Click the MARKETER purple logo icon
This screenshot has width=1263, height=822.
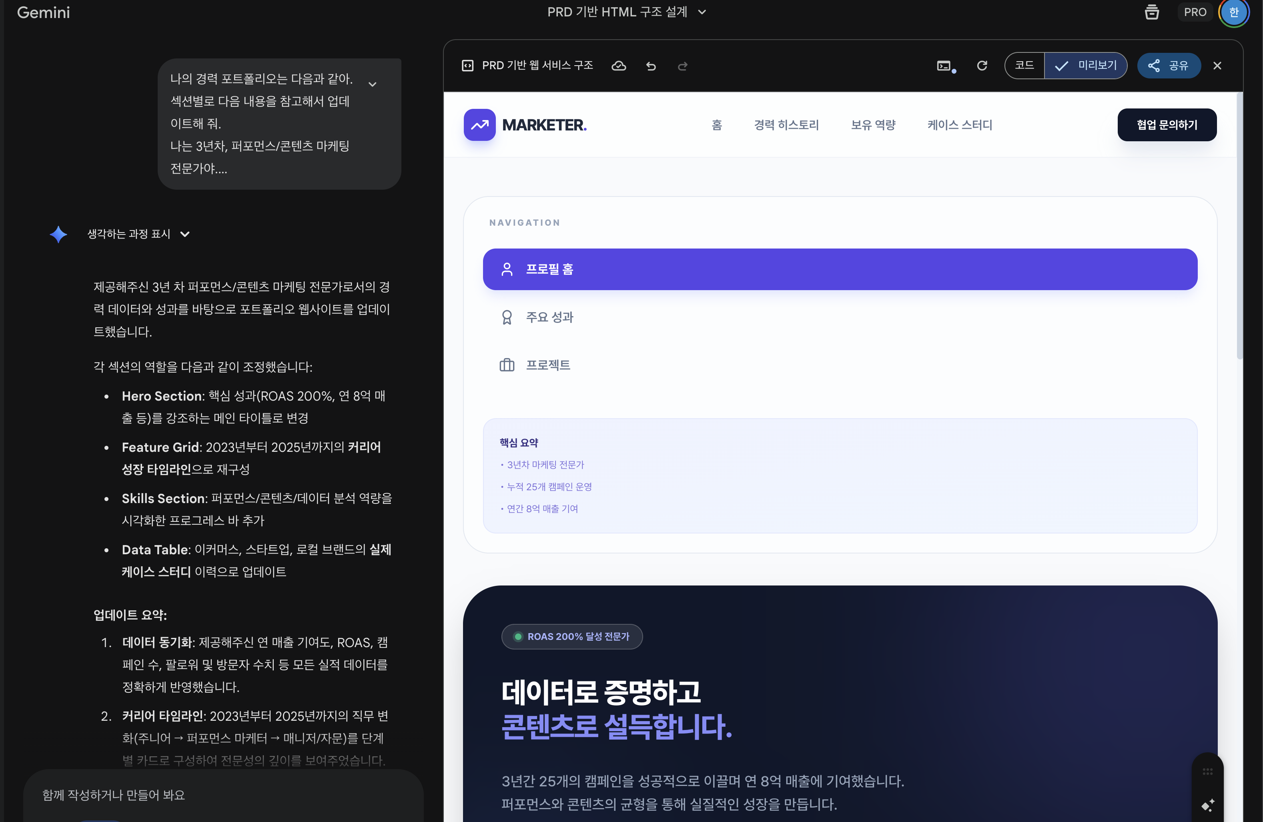479,125
